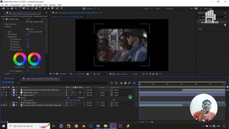Screen dimensions: 229x129
Task: Select the Type tool
Action: (40, 9)
